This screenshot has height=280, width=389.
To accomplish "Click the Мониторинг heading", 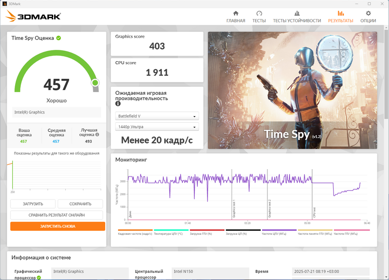I will [x=131, y=160].
